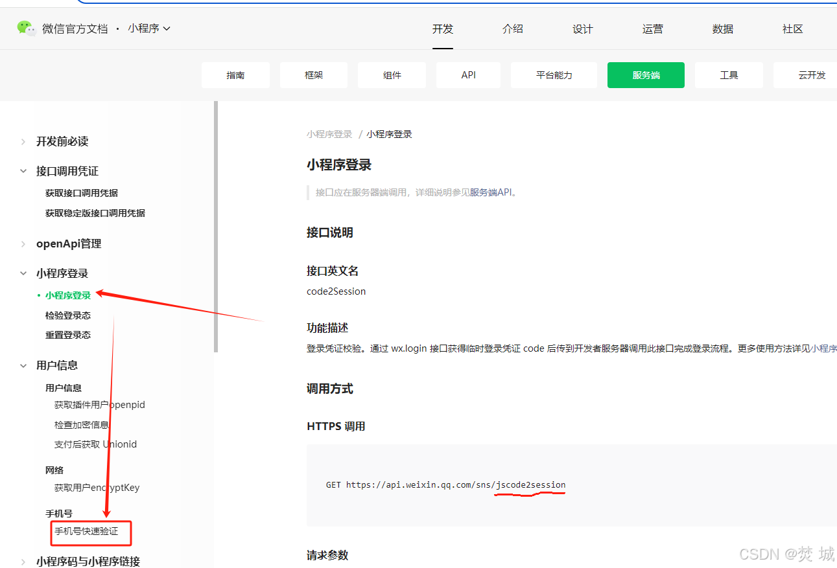
Task: Click the 用户信息 subgroup heading
Action: (64, 388)
